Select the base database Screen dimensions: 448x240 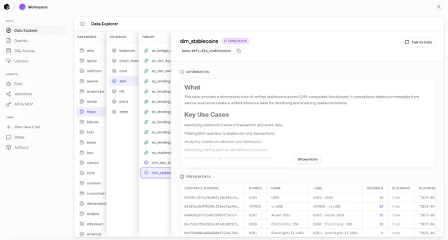click(91, 112)
